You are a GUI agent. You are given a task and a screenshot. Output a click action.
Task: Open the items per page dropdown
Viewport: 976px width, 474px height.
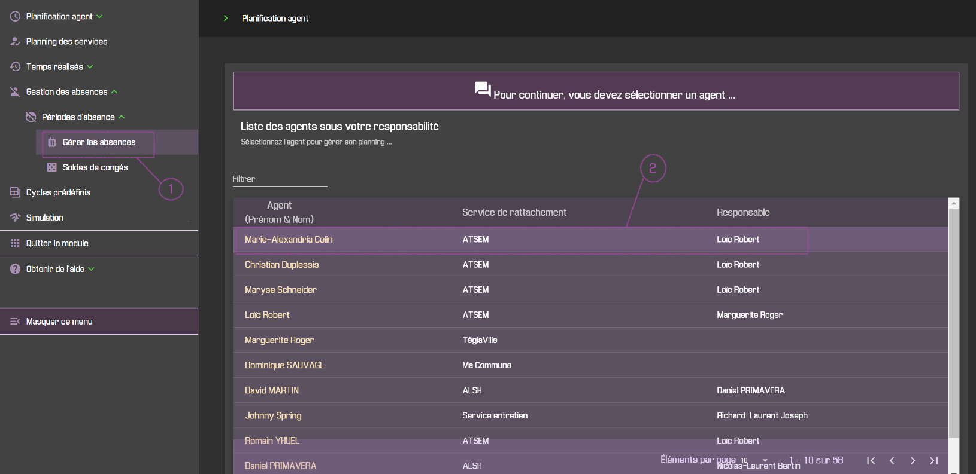(754, 460)
